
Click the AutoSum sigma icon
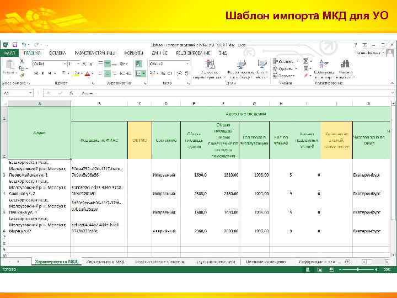pos(306,61)
